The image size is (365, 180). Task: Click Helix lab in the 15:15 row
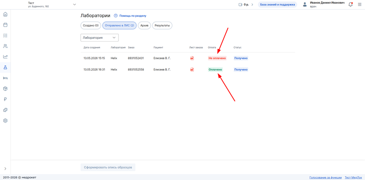click(x=114, y=58)
